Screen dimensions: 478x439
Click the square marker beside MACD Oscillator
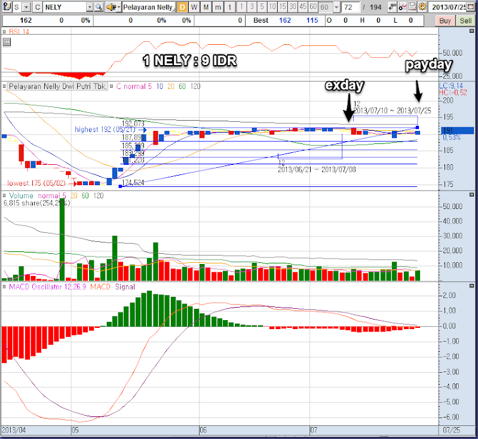4,287
